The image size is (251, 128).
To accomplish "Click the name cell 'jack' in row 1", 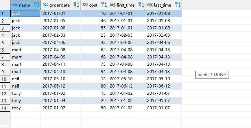I will pyautogui.click(x=25, y=13).
